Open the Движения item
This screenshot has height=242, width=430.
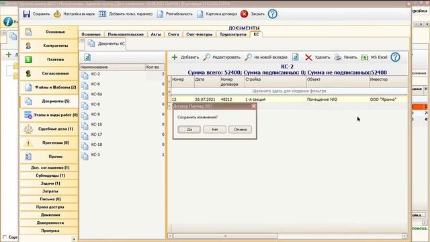pyautogui.click(x=49, y=215)
